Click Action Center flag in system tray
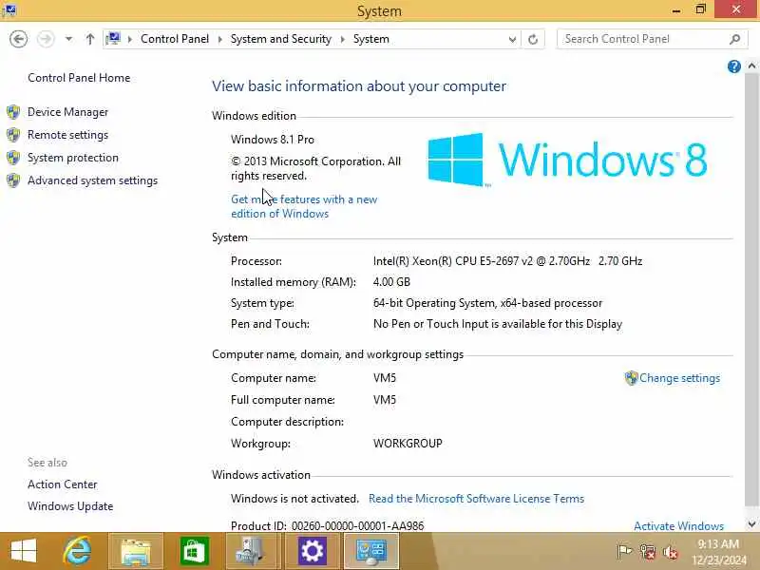The image size is (760, 570). point(624,552)
